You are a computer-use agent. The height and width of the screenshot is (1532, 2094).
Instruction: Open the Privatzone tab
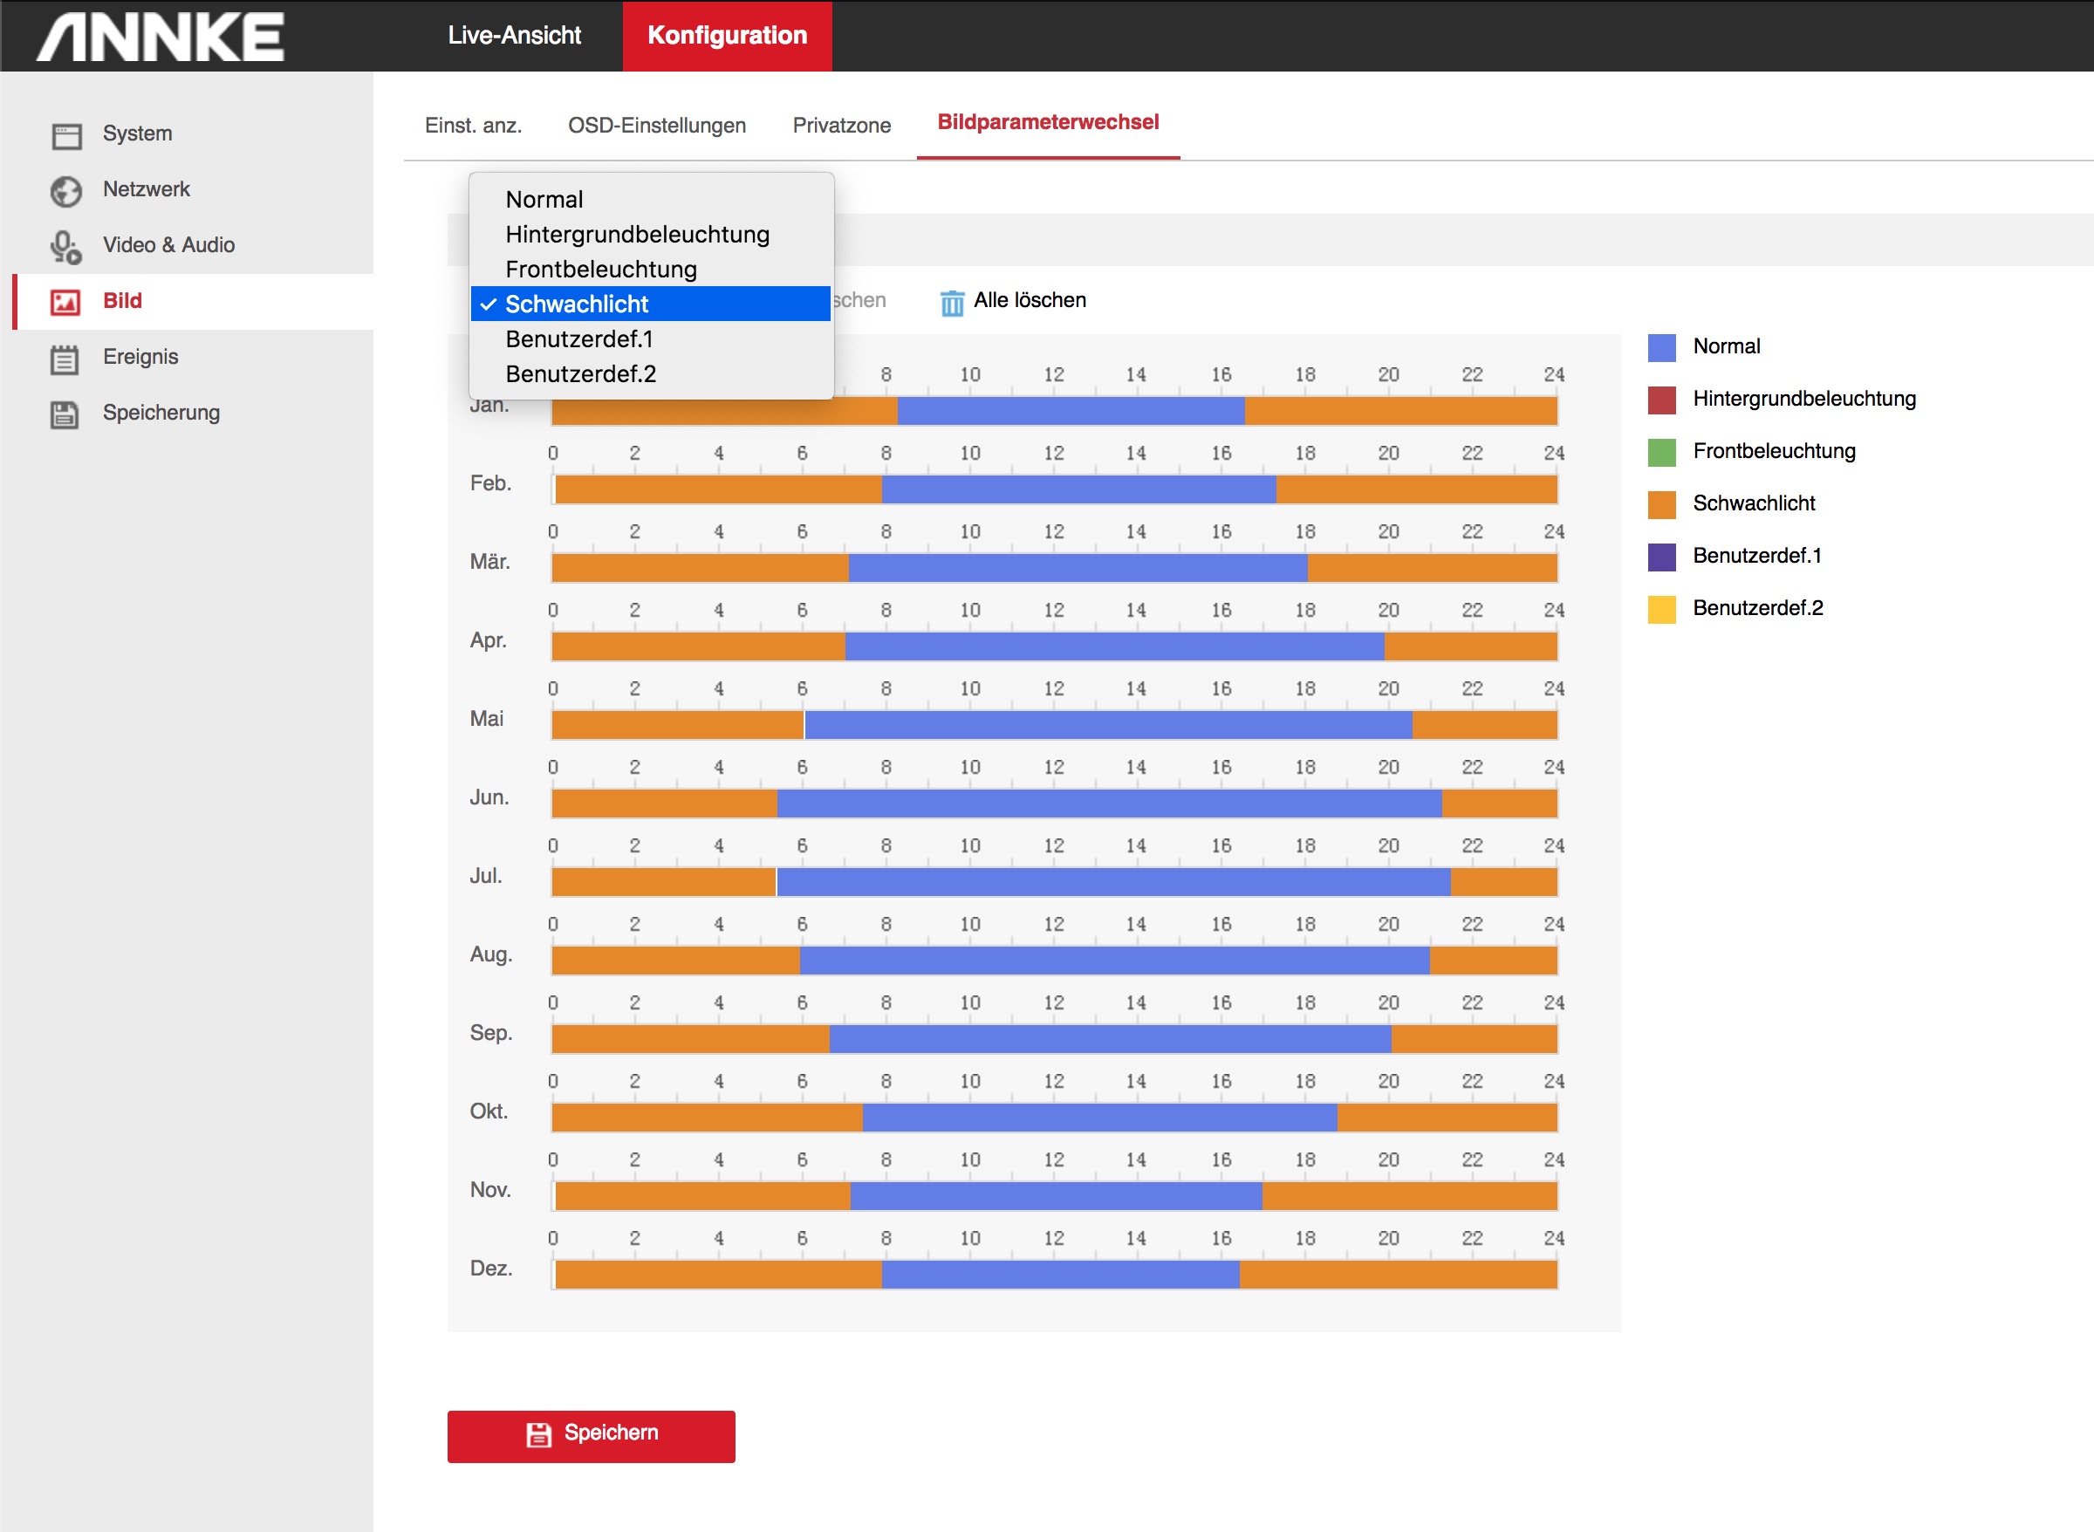pos(841,125)
